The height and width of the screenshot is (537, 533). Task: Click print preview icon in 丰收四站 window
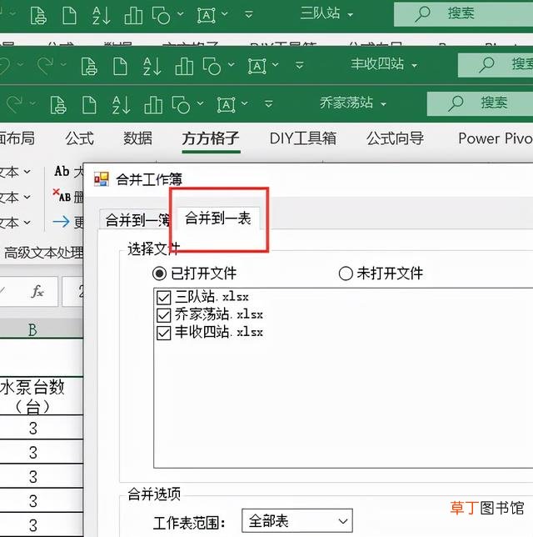[89, 66]
